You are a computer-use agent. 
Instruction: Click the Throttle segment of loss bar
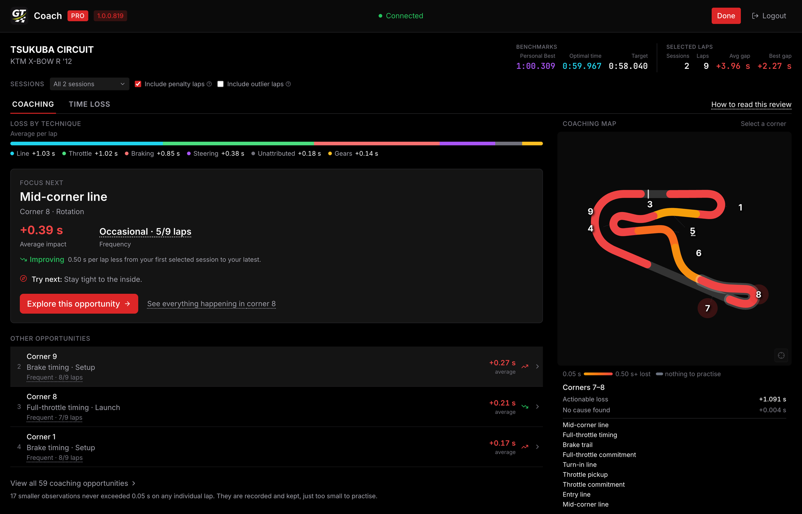(x=238, y=144)
